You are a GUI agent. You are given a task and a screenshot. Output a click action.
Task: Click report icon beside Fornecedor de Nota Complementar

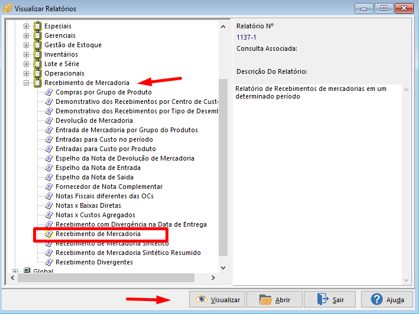49,187
